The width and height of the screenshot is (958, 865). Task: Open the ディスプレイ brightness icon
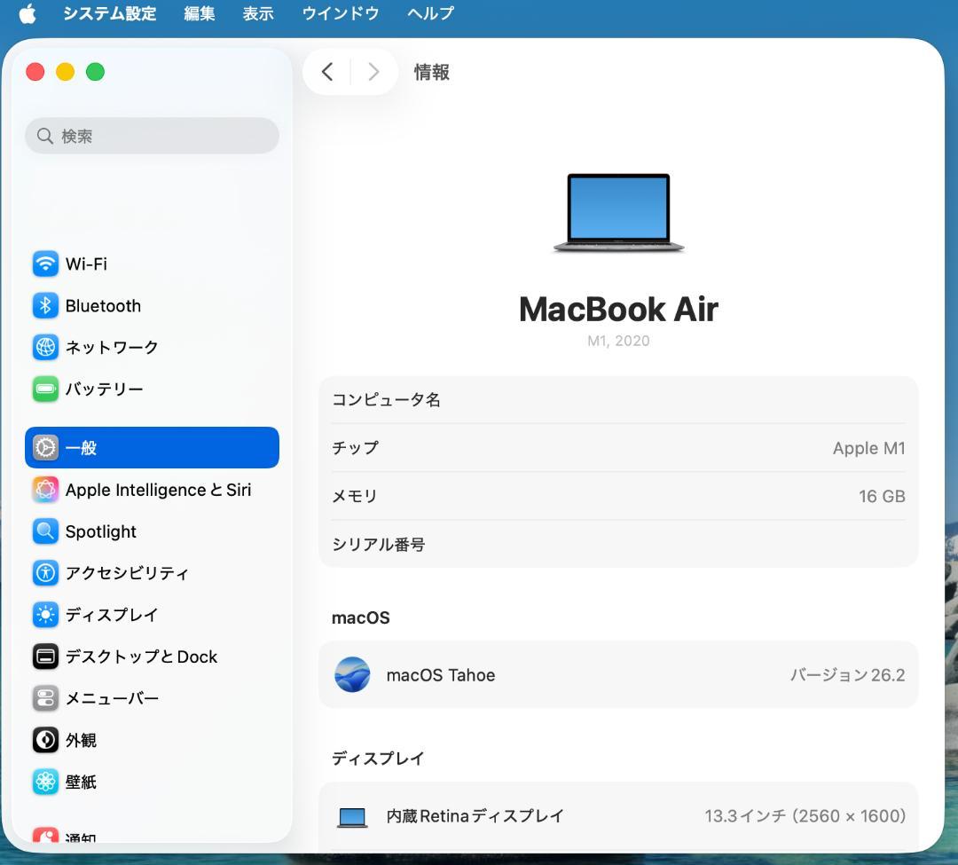[45, 615]
